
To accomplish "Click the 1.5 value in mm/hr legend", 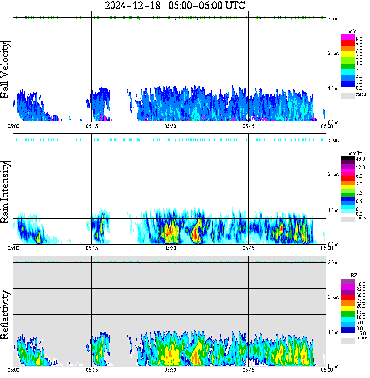I will tap(359, 192).
